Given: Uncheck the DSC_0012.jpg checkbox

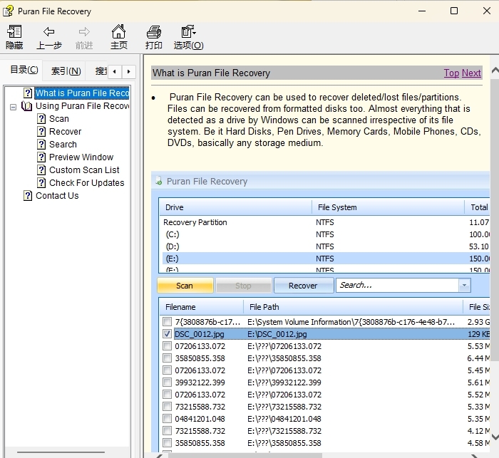Looking at the screenshot, I should click(167, 333).
